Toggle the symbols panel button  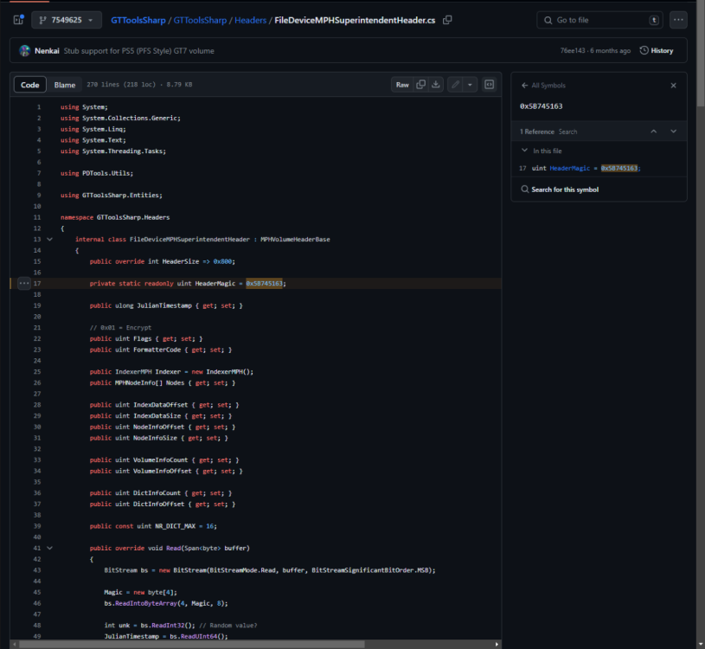point(489,85)
